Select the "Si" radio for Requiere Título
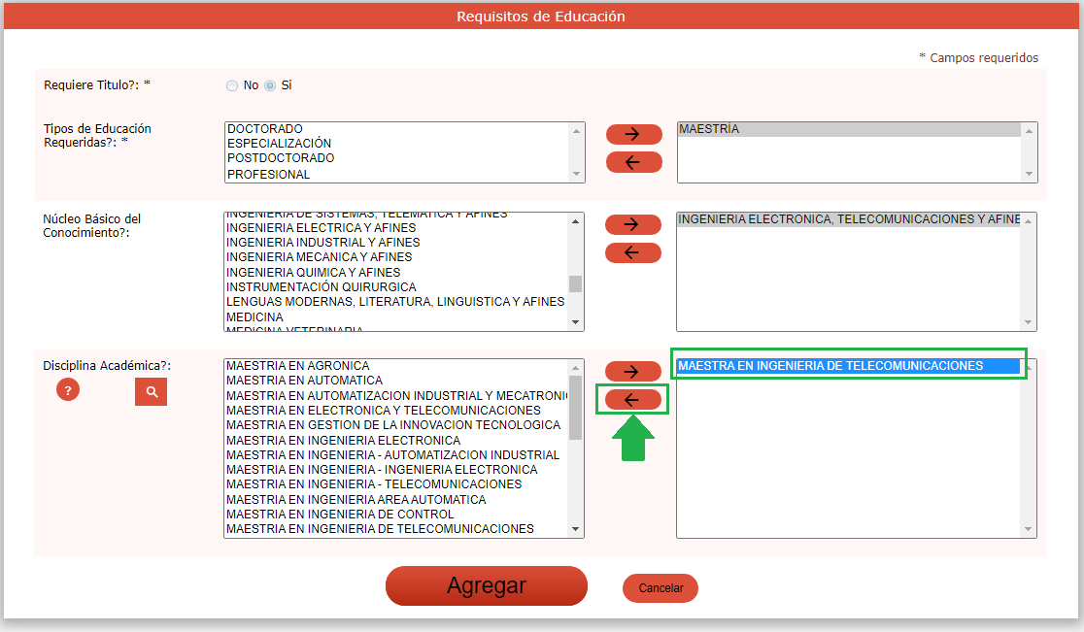Image resolution: width=1084 pixels, height=632 pixels. click(x=270, y=85)
